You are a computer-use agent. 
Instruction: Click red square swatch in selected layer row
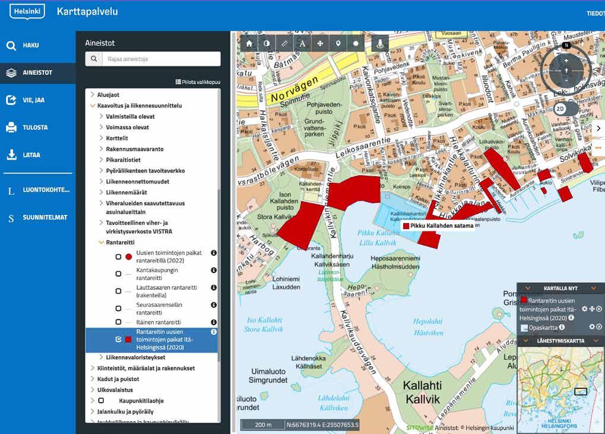click(x=128, y=340)
